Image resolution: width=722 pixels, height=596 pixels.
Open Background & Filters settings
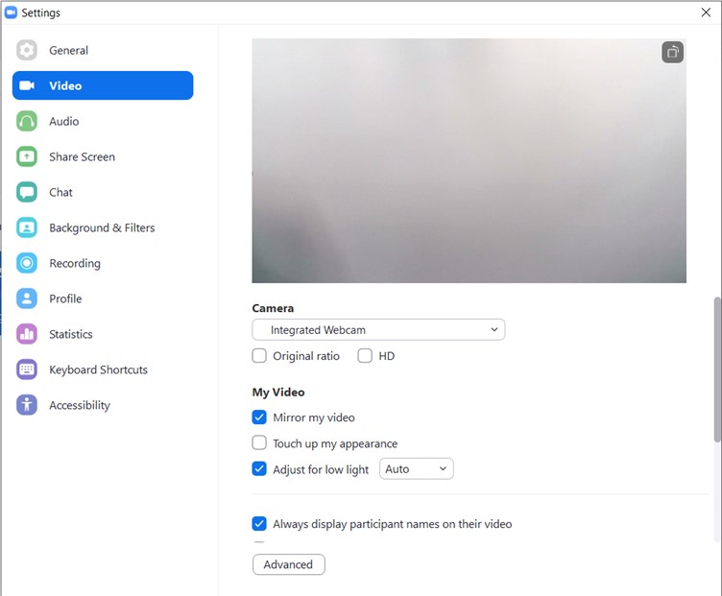click(103, 227)
